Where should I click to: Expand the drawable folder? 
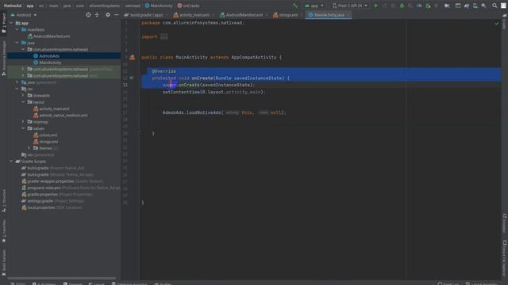coord(23,95)
